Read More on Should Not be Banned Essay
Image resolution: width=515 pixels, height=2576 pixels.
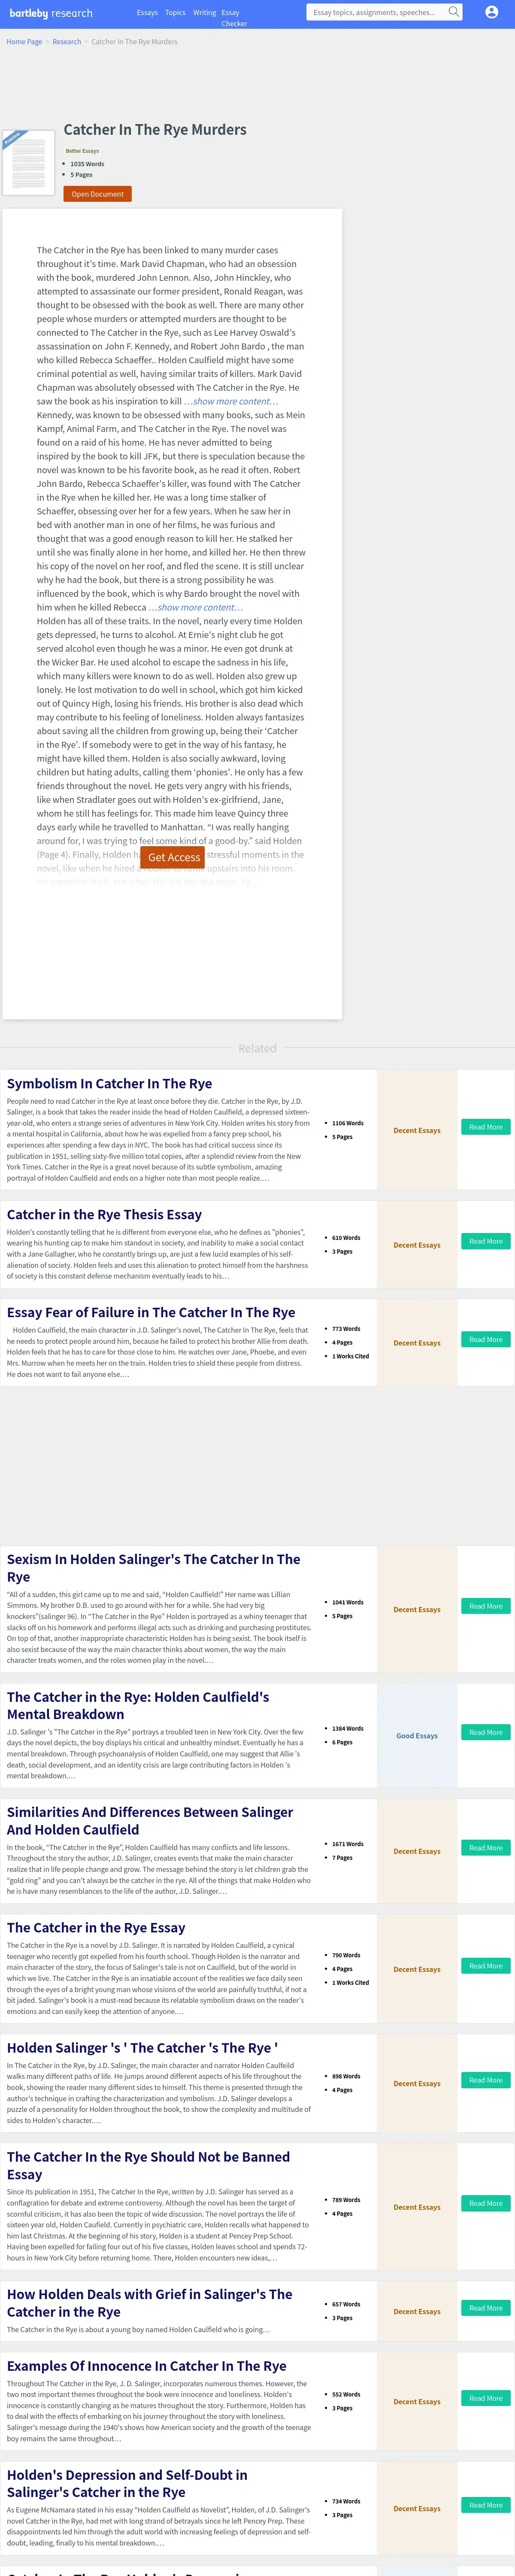pyautogui.click(x=485, y=2203)
